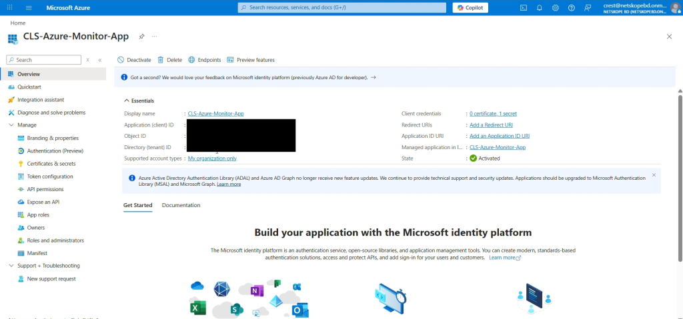Collapse the Essentials section
This screenshot has width=683, height=319.
[x=127, y=101]
